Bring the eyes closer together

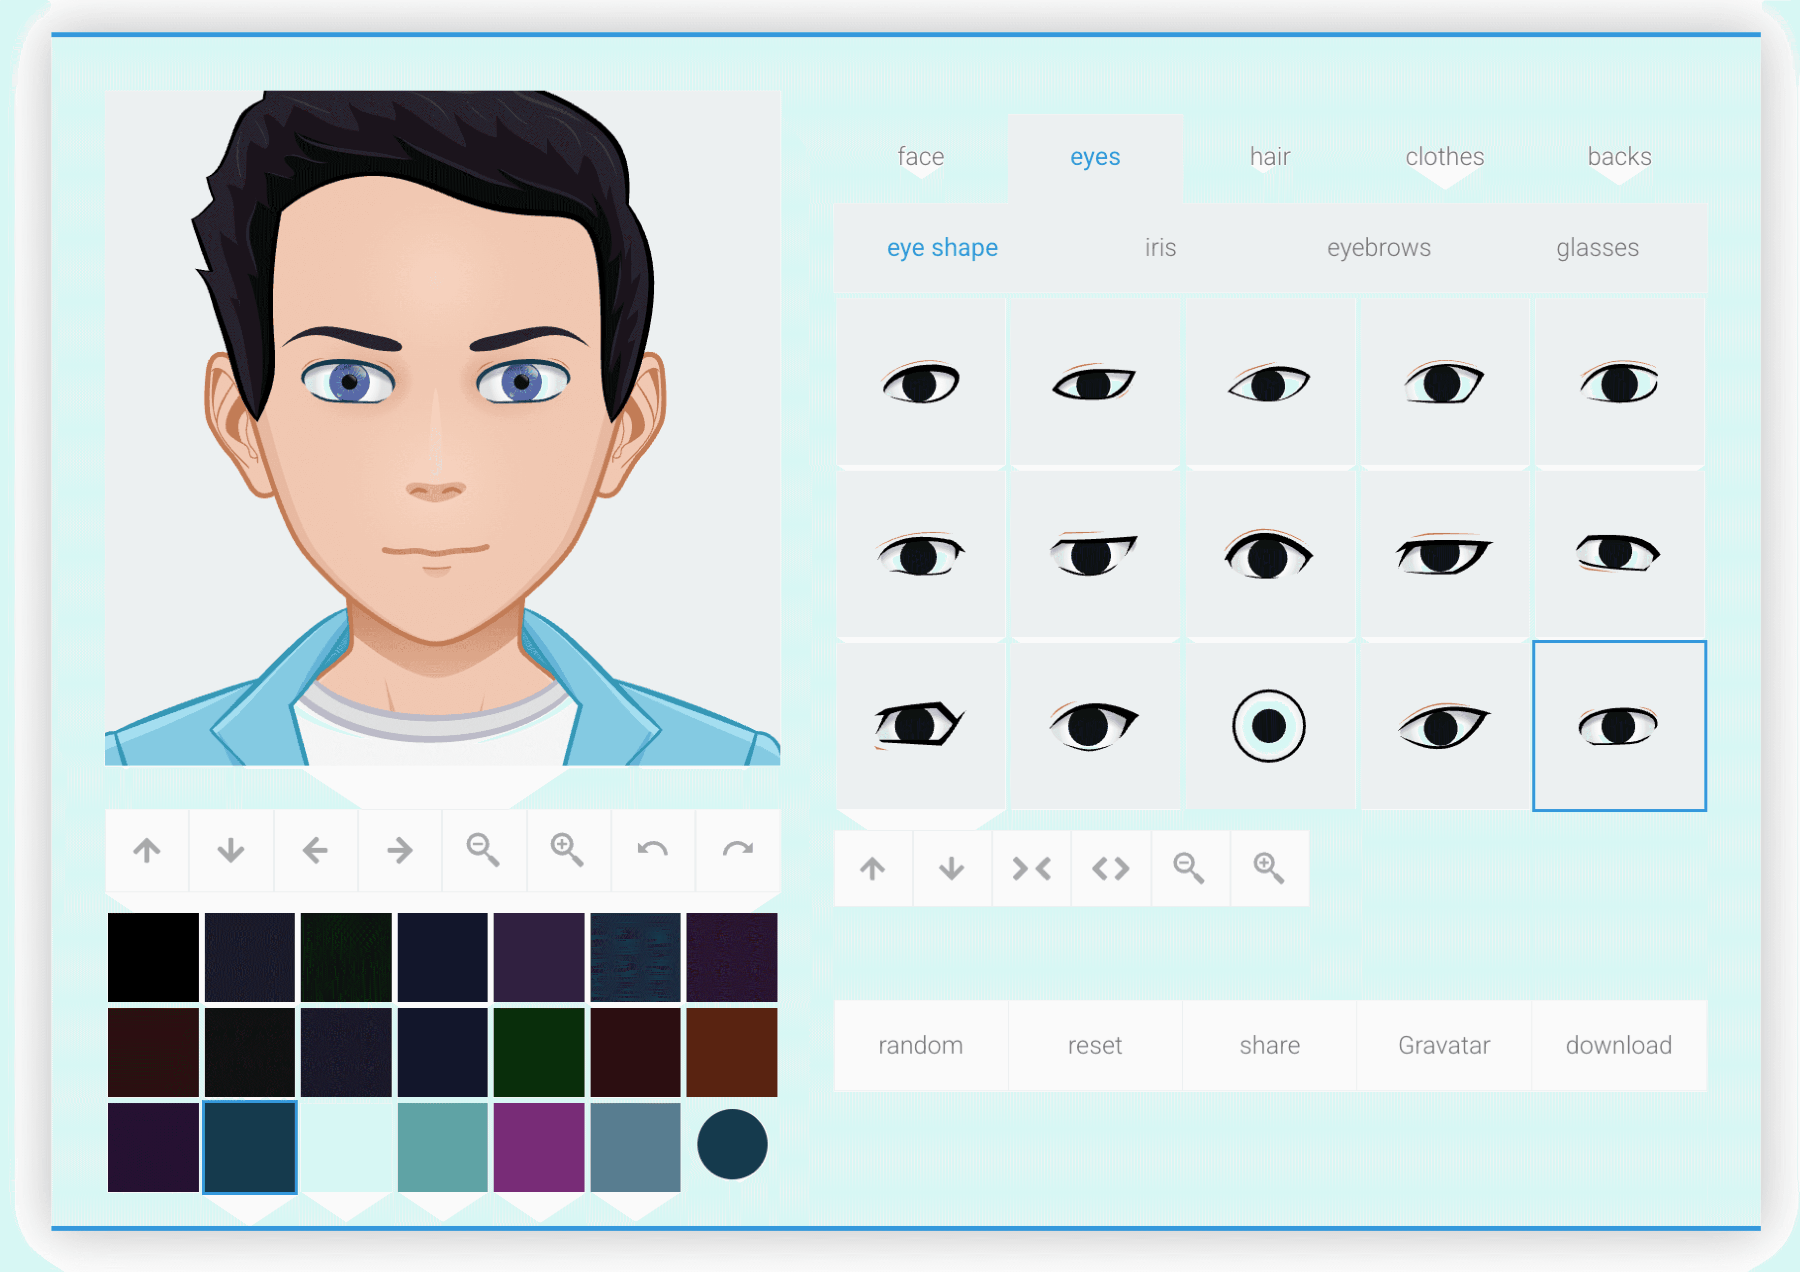(x=1031, y=869)
